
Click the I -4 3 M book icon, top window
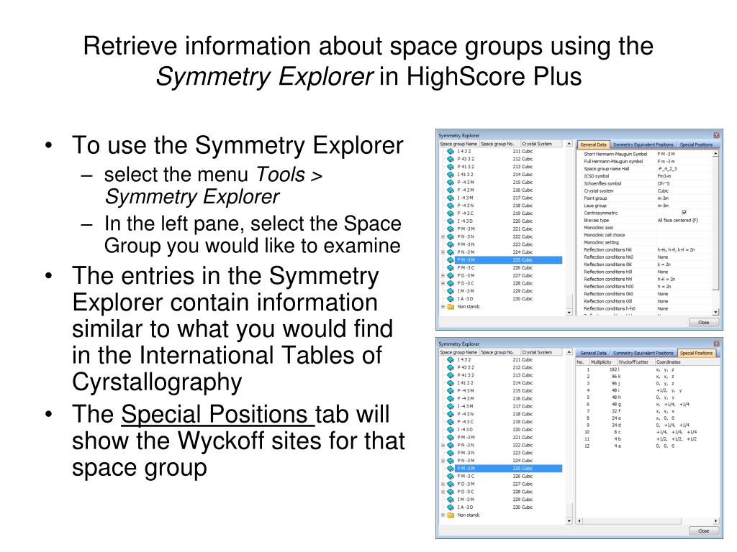[x=451, y=198]
